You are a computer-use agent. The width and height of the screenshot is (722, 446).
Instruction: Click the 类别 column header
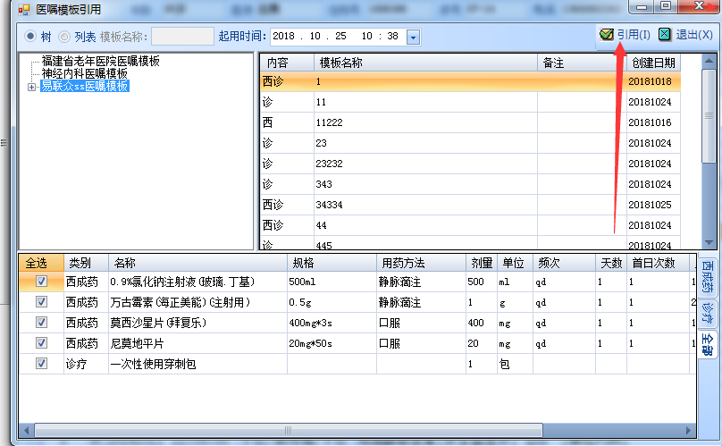(x=86, y=263)
